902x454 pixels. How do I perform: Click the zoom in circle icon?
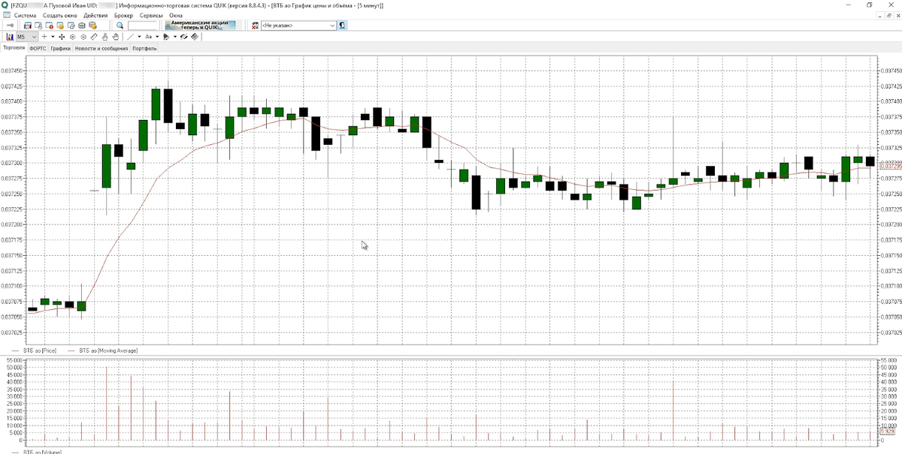point(72,36)
